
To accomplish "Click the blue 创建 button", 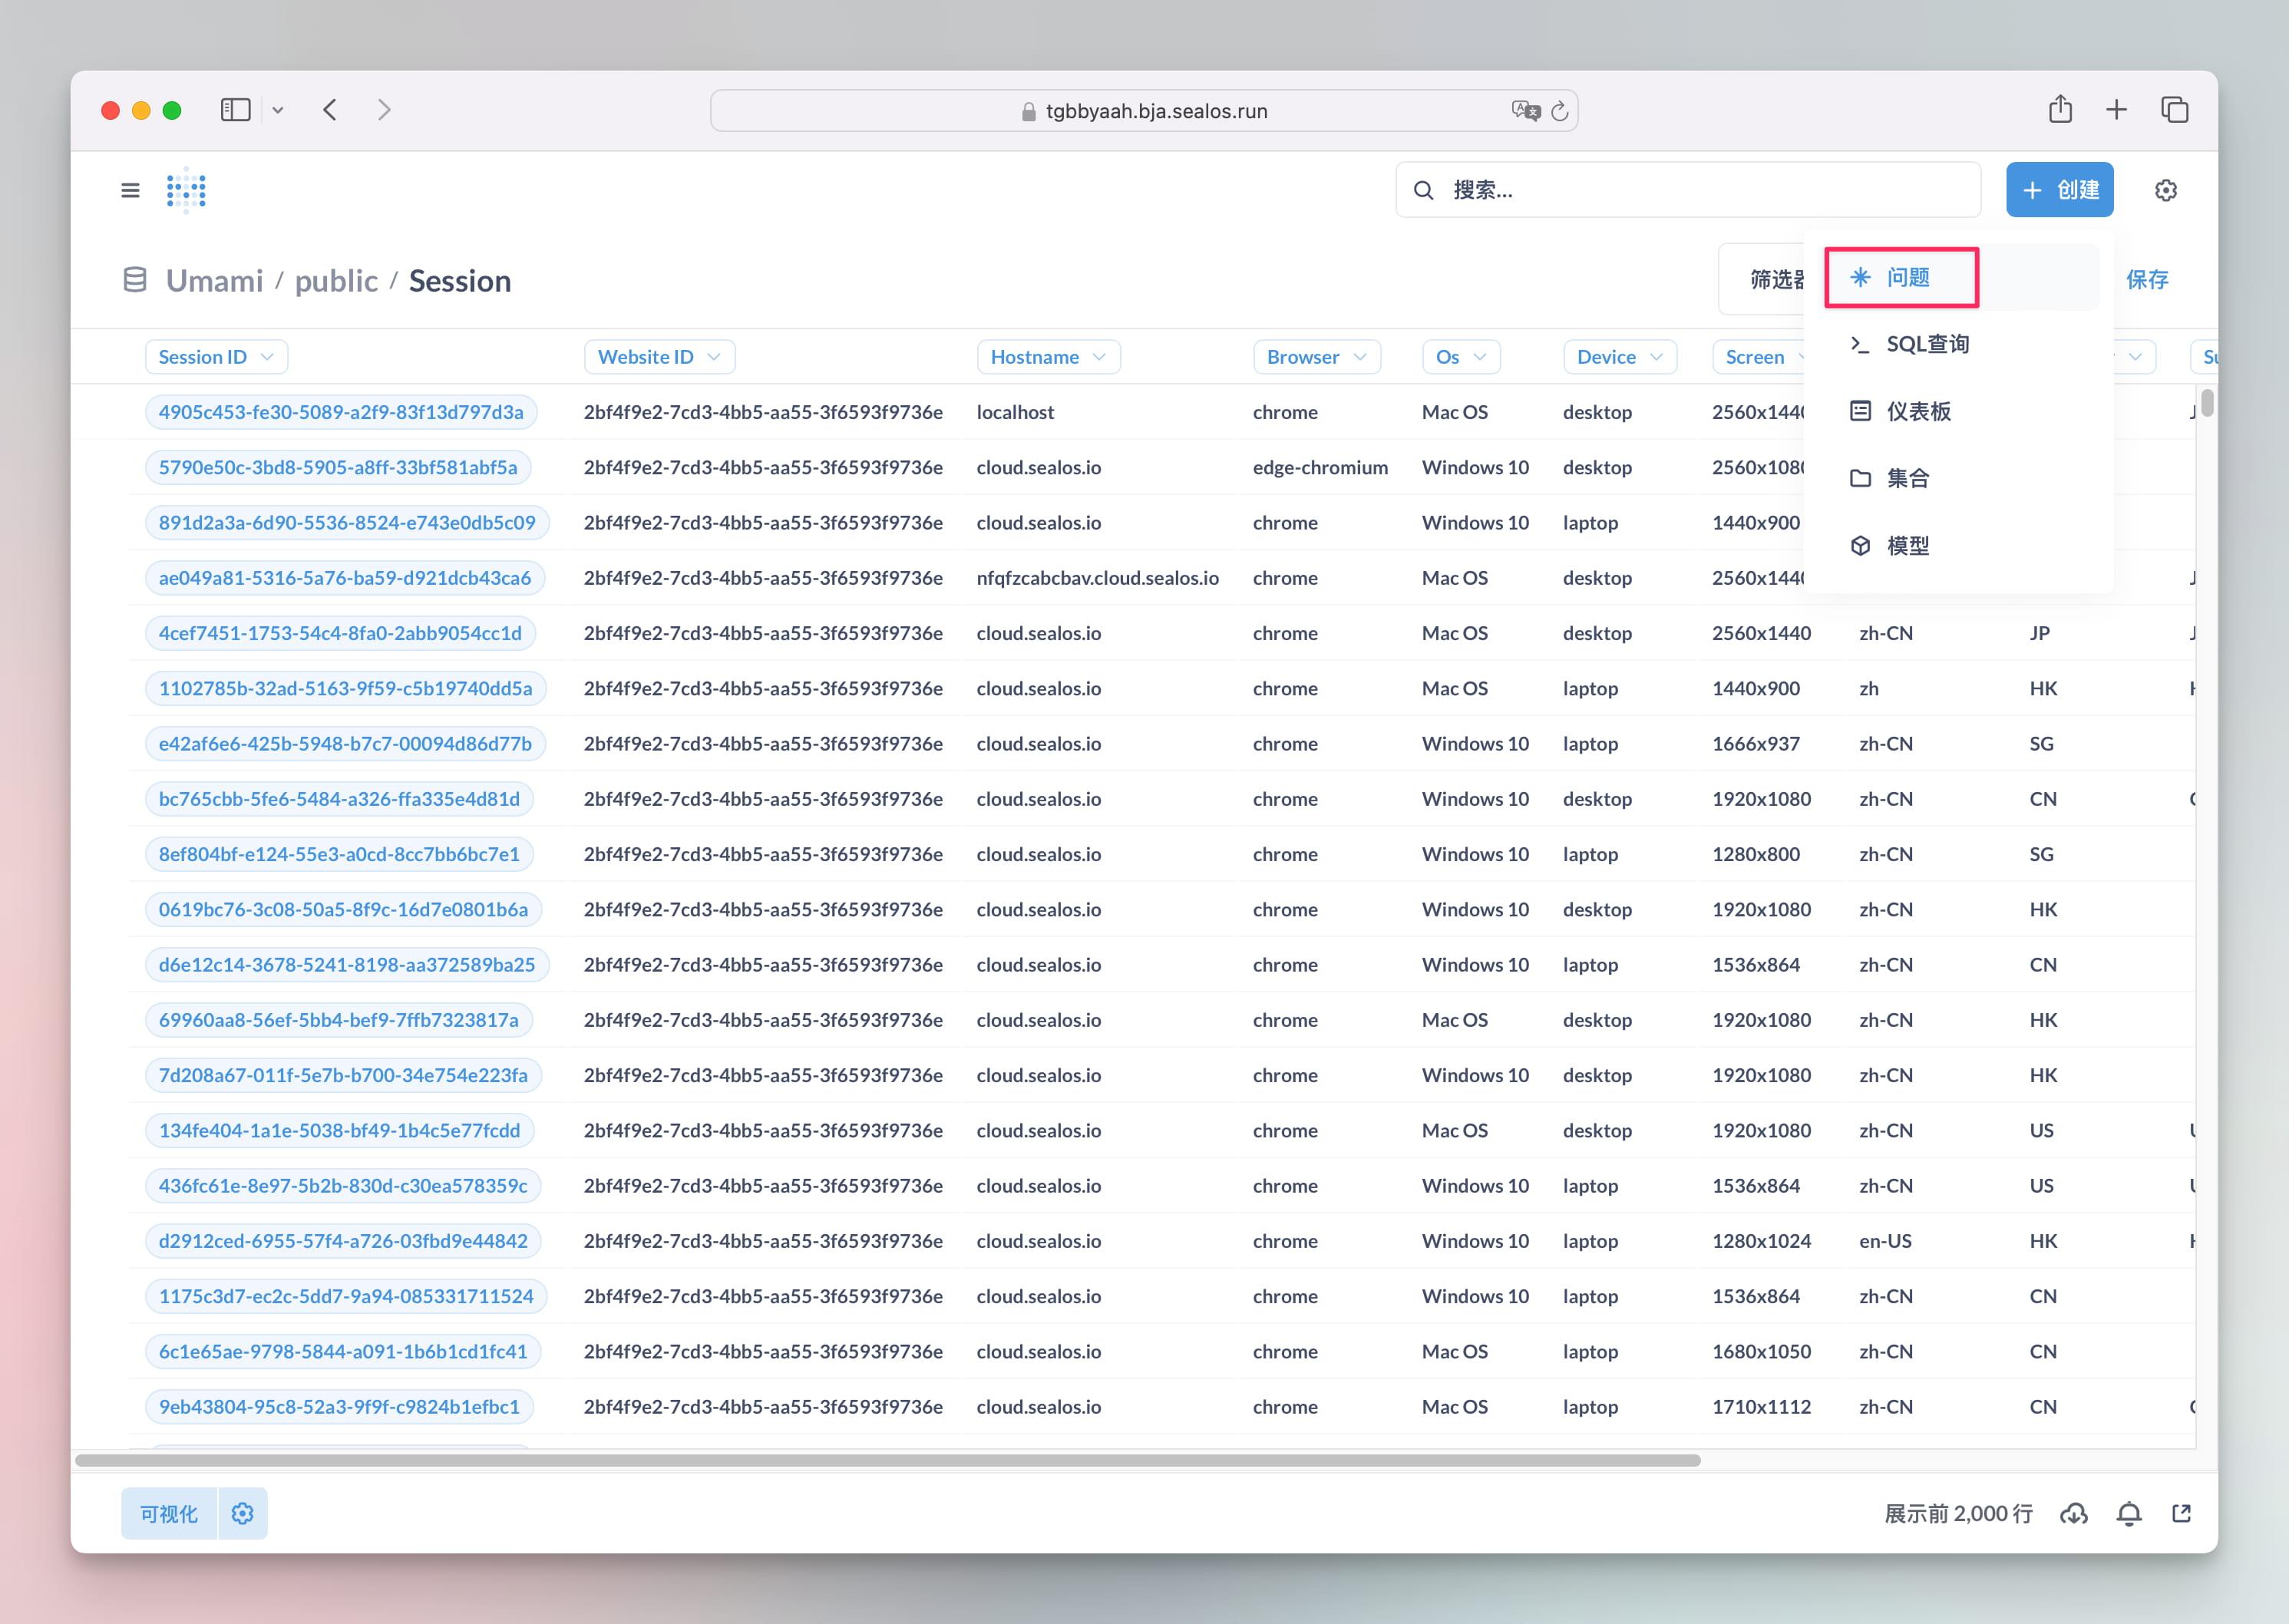I will tap(2059, 190).
